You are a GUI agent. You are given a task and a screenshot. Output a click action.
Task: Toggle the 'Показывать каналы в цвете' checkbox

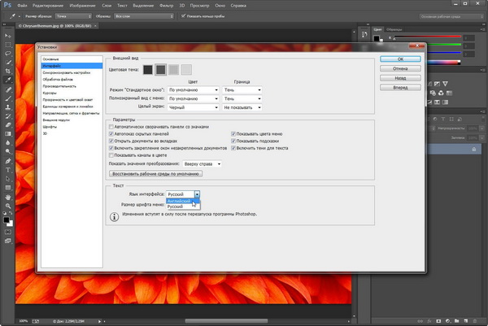pos(111,155)
